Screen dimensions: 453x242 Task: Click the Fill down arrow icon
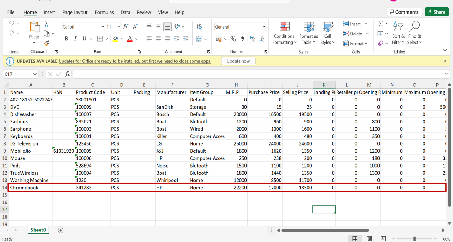(x=381, y=33)
